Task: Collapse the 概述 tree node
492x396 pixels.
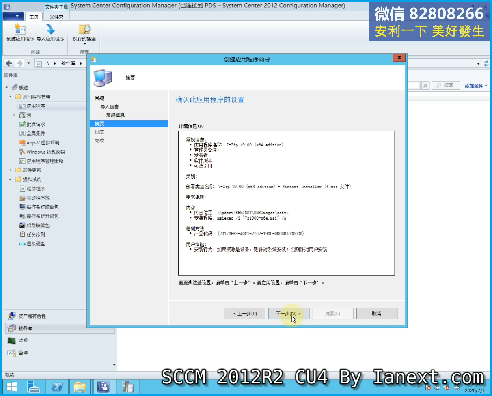Action: (6, 88)
